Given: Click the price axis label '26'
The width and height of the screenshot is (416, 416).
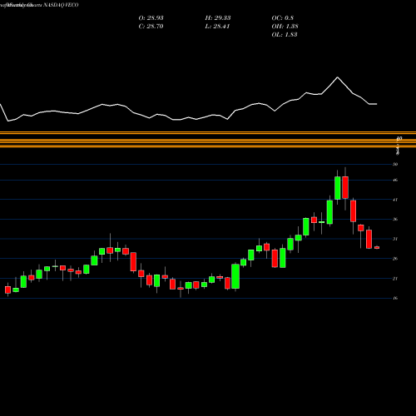Looking at the screenshot, I should click(395, 259).
